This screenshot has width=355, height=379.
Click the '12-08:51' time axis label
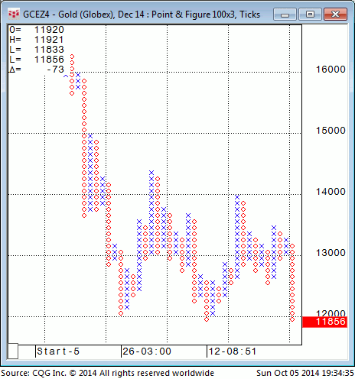click(233, 351)
